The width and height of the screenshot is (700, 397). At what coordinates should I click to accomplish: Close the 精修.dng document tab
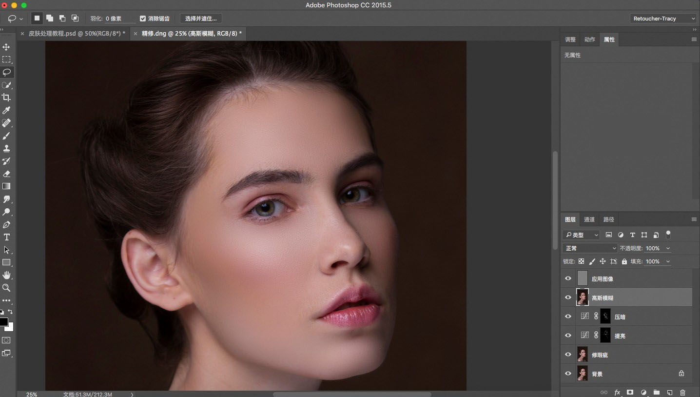[135, 34]
